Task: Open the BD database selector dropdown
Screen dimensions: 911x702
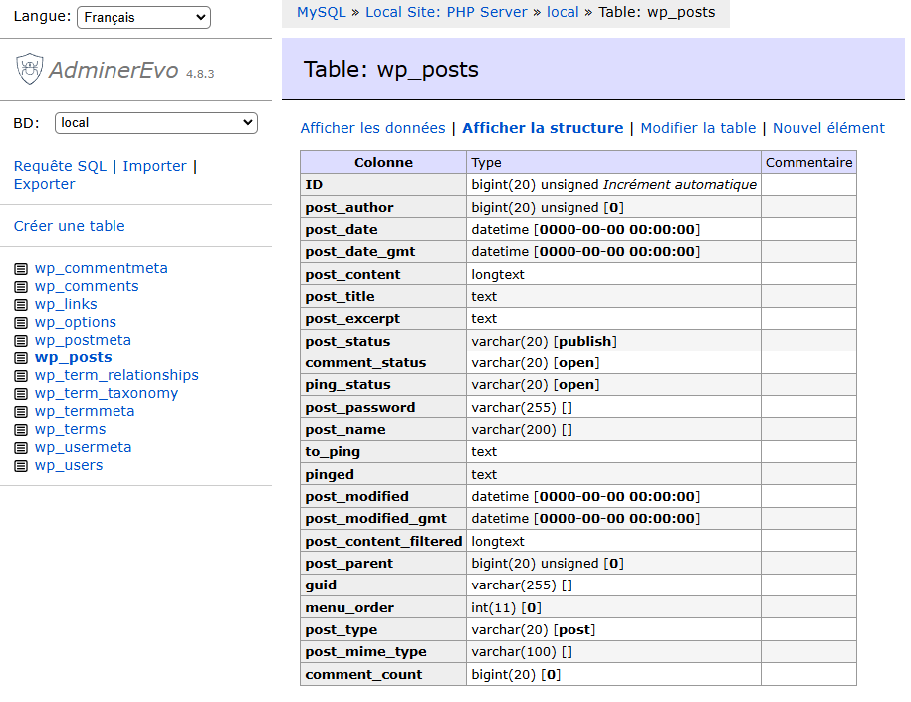Action: [x=155, y=123]
